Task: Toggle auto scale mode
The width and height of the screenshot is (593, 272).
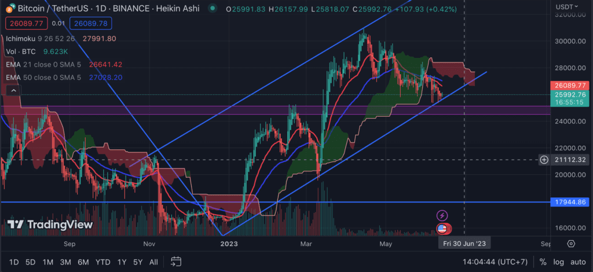Action: pos(578,262)
